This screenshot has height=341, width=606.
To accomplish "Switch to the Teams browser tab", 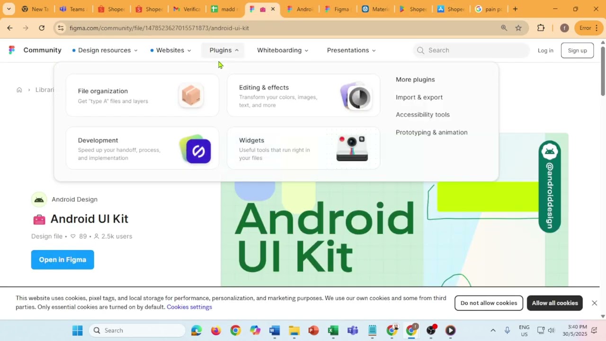I will tap(72, 9).
